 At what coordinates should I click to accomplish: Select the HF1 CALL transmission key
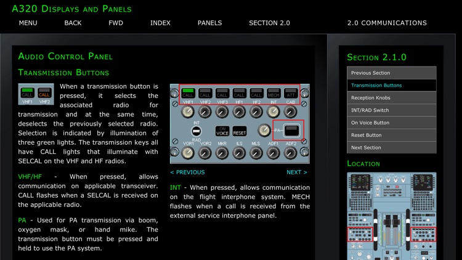coord(239,93)
